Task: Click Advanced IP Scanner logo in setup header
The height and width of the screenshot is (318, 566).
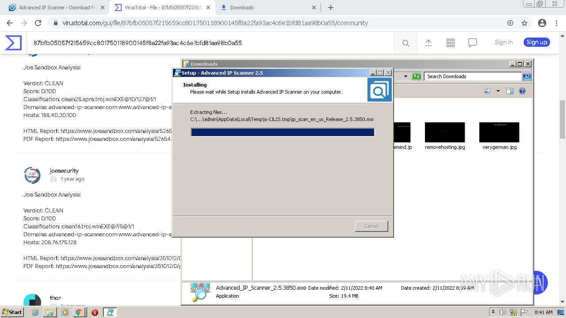Action: 379,90
